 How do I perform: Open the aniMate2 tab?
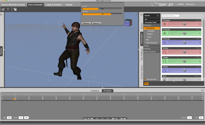click(95, 91)
